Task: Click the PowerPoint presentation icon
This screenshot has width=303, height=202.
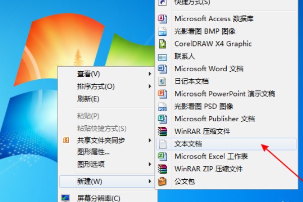Action: coord(162,94)
